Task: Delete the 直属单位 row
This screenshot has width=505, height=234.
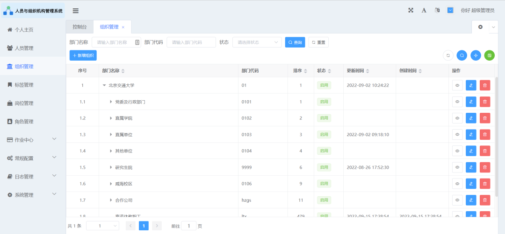Action: tap(485, 135)
